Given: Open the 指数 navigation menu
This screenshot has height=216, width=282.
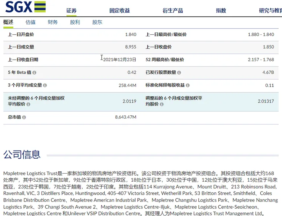Looking at the screenshot, I should pos(221,11).
